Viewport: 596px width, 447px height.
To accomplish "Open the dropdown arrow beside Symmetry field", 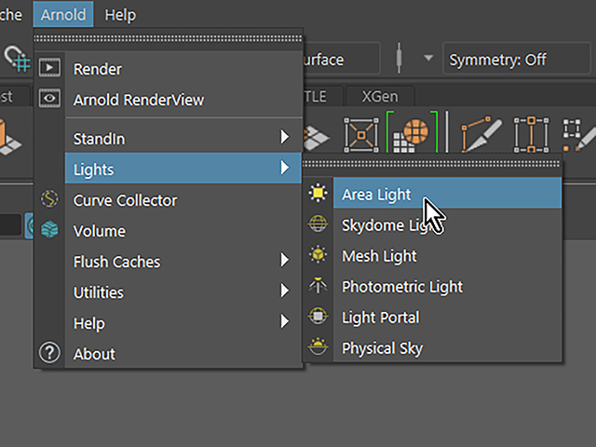I will pyautogui.click(x=428, y=58).
